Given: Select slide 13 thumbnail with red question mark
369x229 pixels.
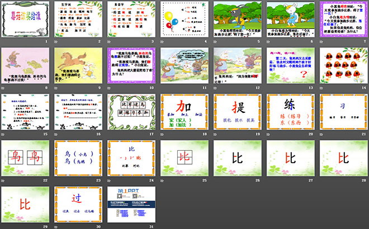Looking at the screenshot, I should 291,65.
